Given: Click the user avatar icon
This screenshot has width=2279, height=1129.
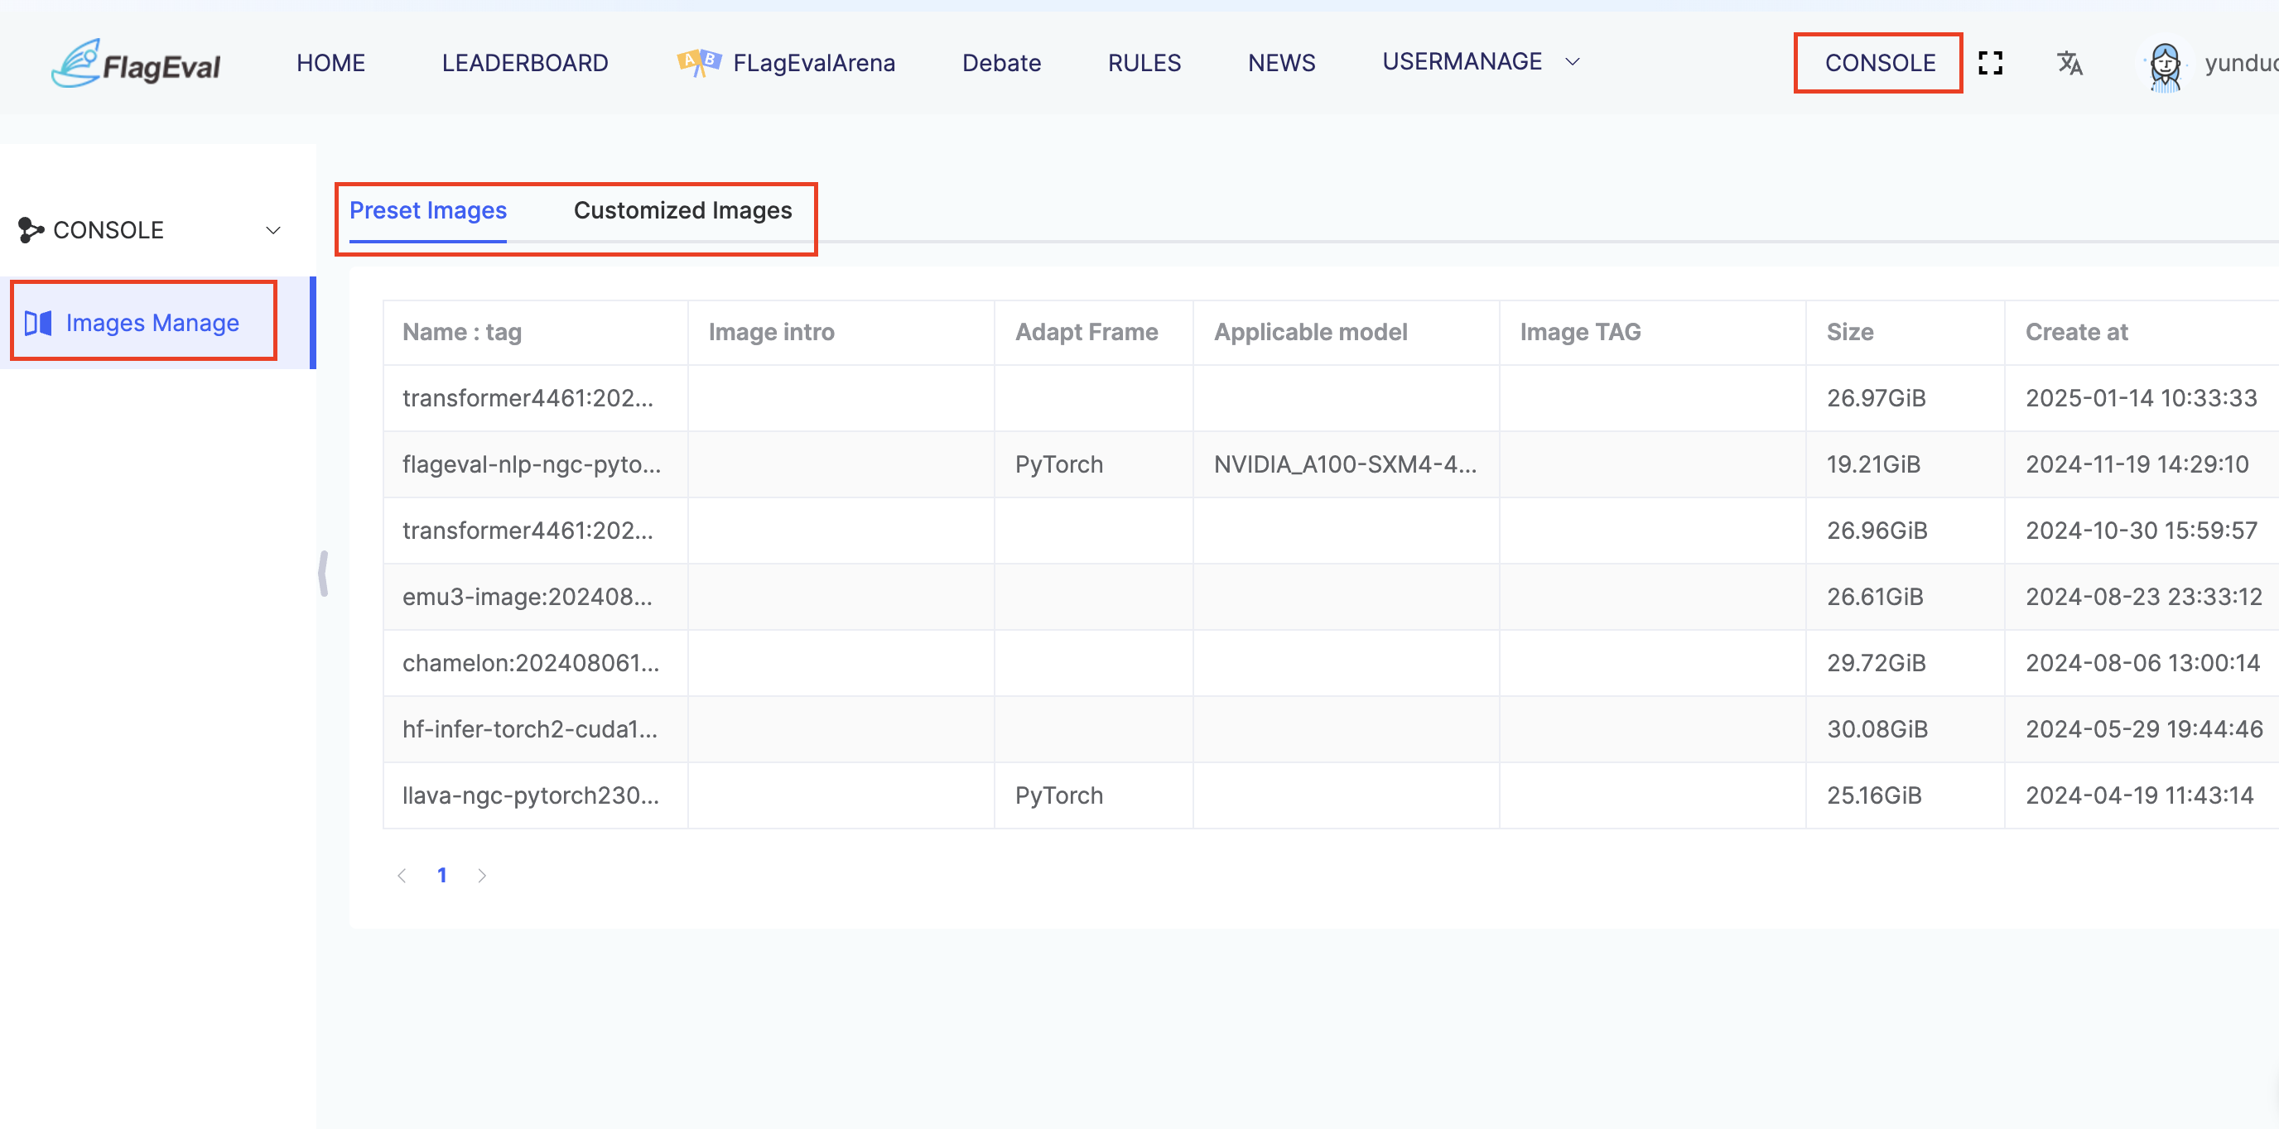Looking at the screenshot, I should [2164, 64].
